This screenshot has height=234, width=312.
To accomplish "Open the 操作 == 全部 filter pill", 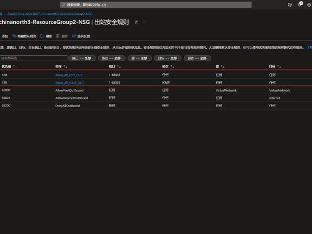I will click(197, 58).
